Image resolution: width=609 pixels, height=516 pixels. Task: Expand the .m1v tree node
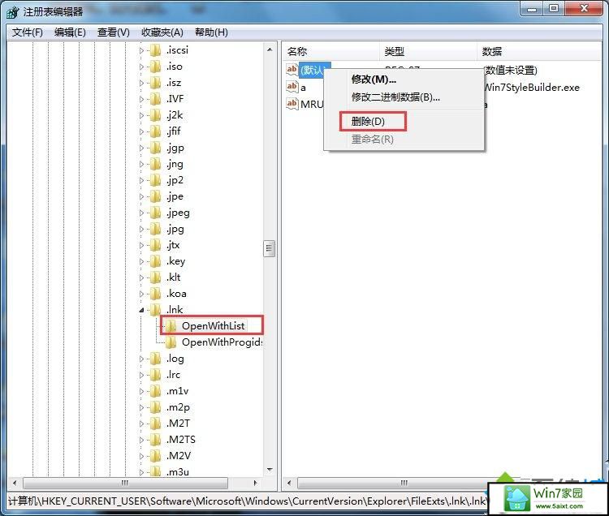(x=142, y=391)
